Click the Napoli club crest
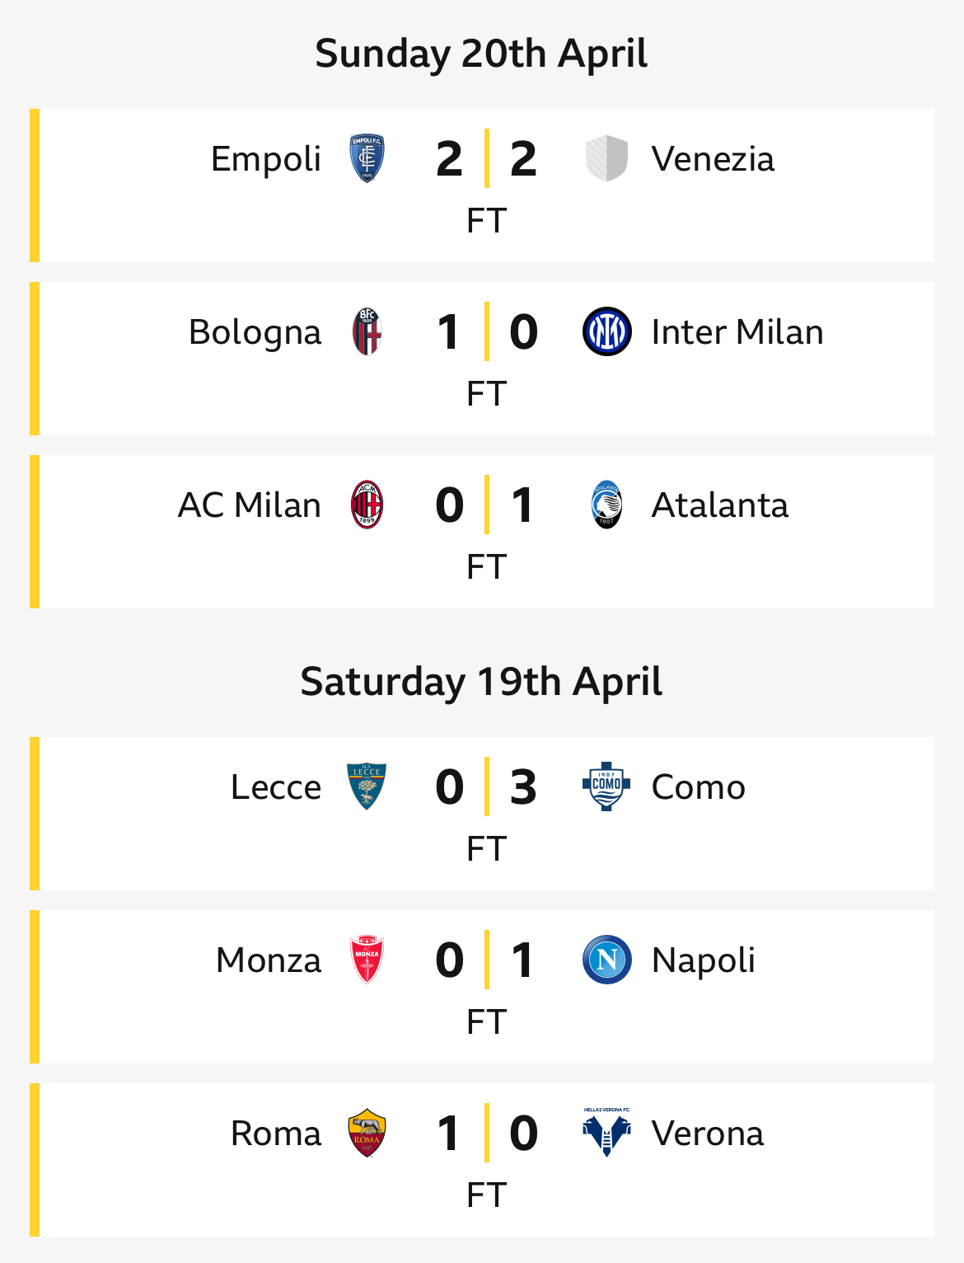The image size is (964, 1263). click(607, 960)
